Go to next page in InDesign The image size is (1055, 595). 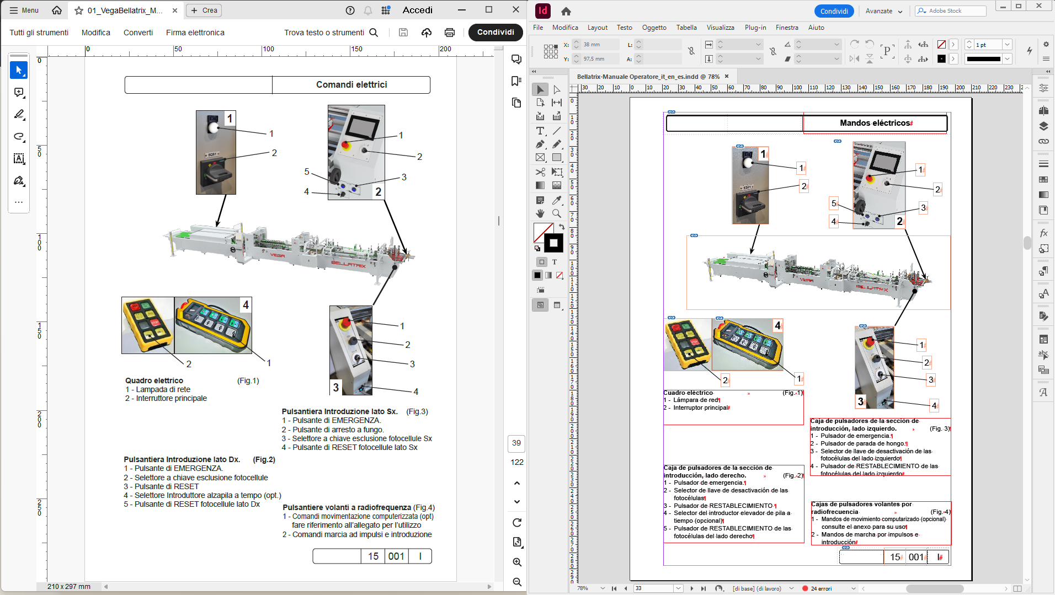click(691, 588)
